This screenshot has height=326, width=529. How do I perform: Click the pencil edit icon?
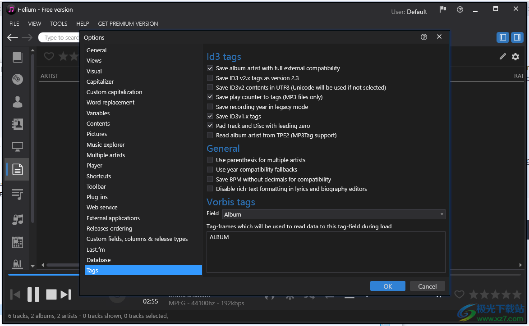(503, 56)
